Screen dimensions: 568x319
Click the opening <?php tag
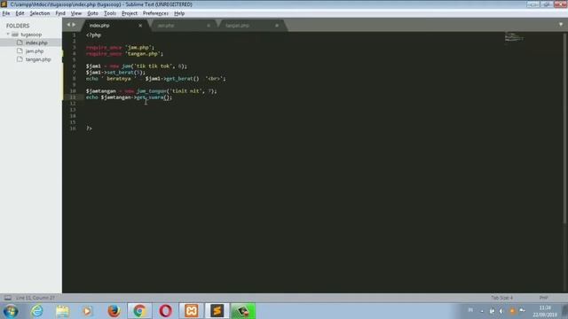93,35
